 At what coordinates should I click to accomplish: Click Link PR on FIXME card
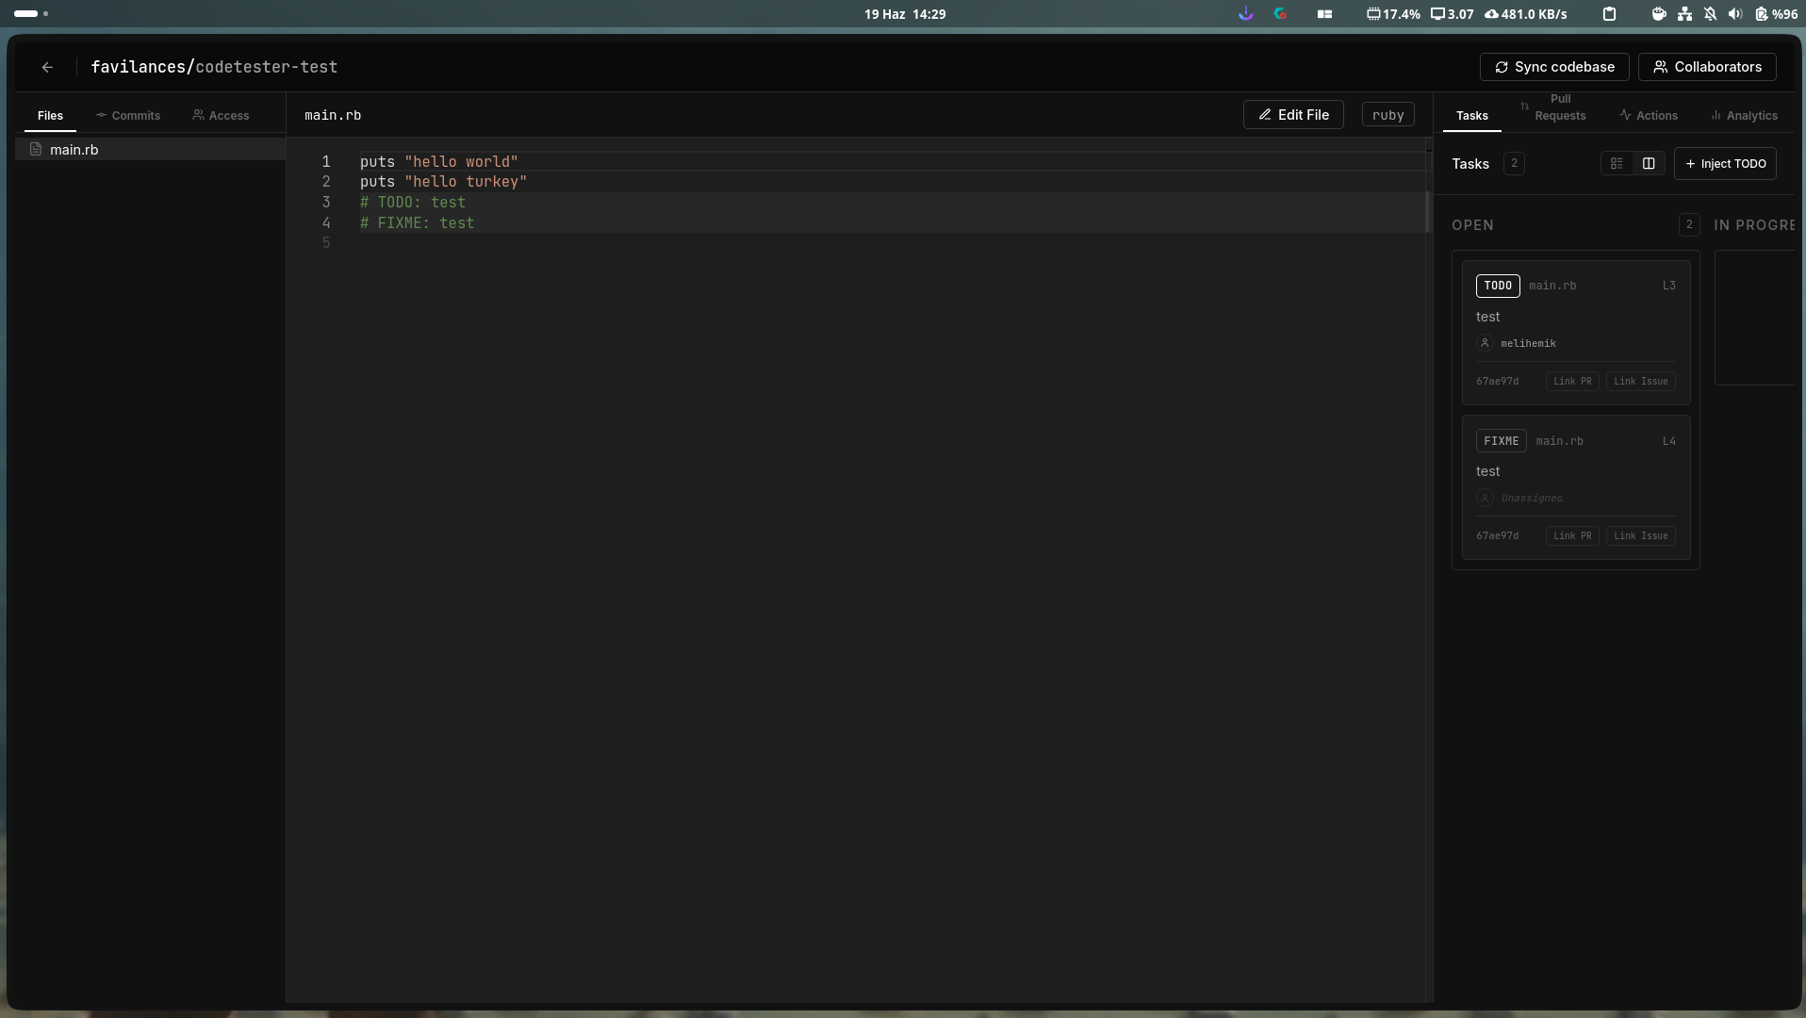[x=1572, y=535]
